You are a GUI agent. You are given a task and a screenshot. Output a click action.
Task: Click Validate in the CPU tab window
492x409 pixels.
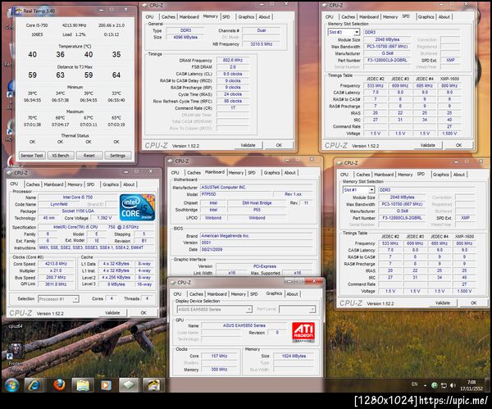click(112, 313)
